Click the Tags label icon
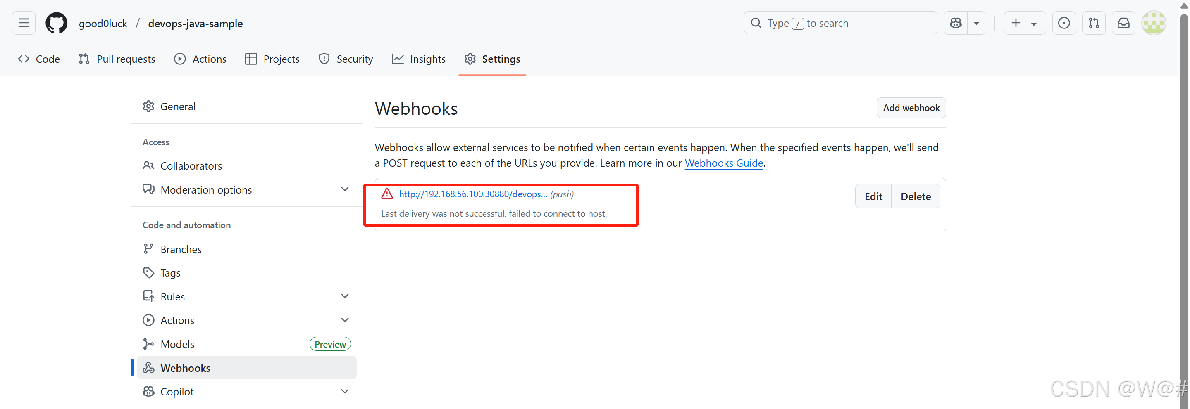This screenshot has height=409, width=1190. [x=148, y=273]
